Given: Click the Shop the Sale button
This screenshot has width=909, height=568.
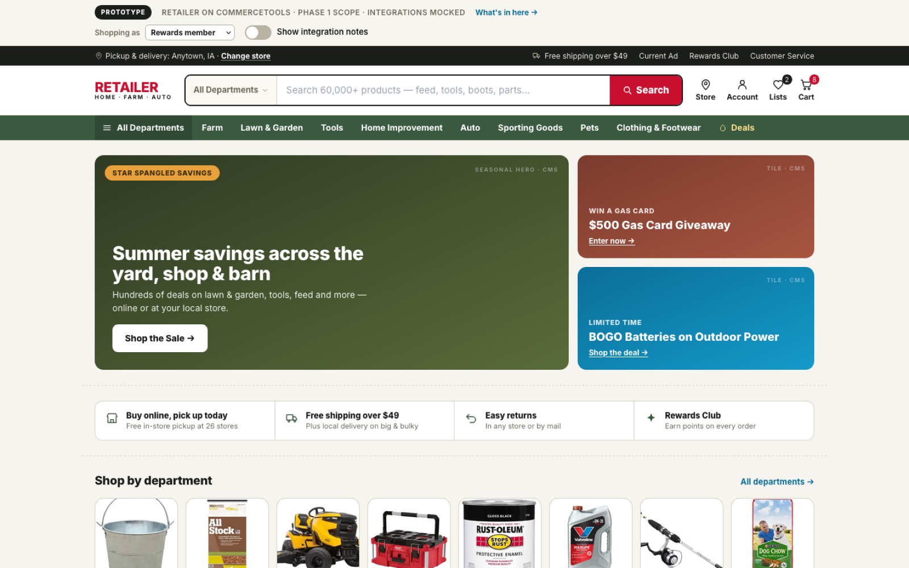Looking at the screenshot, I should 160,338.
